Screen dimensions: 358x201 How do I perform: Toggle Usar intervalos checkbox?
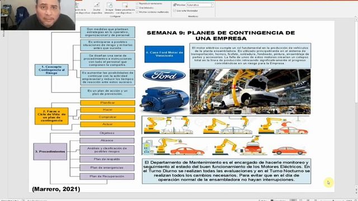pos(137,8)
